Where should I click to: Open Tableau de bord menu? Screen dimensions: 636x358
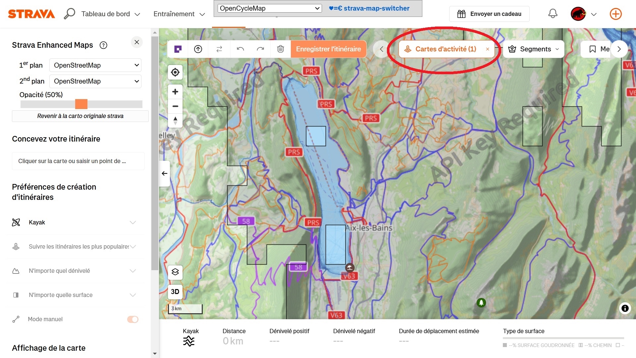(x=111, y=14)
